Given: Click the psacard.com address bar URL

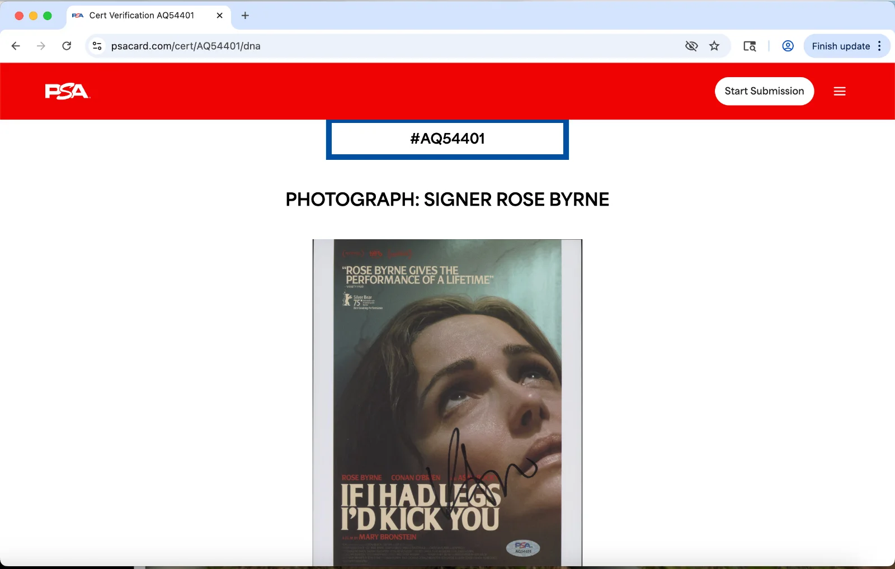Looking at the screenshot, I should click(186, 46).
